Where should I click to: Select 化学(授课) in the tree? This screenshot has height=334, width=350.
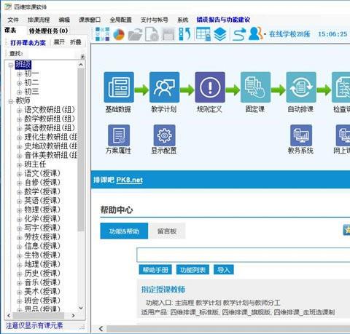click(x=42, y=218)
